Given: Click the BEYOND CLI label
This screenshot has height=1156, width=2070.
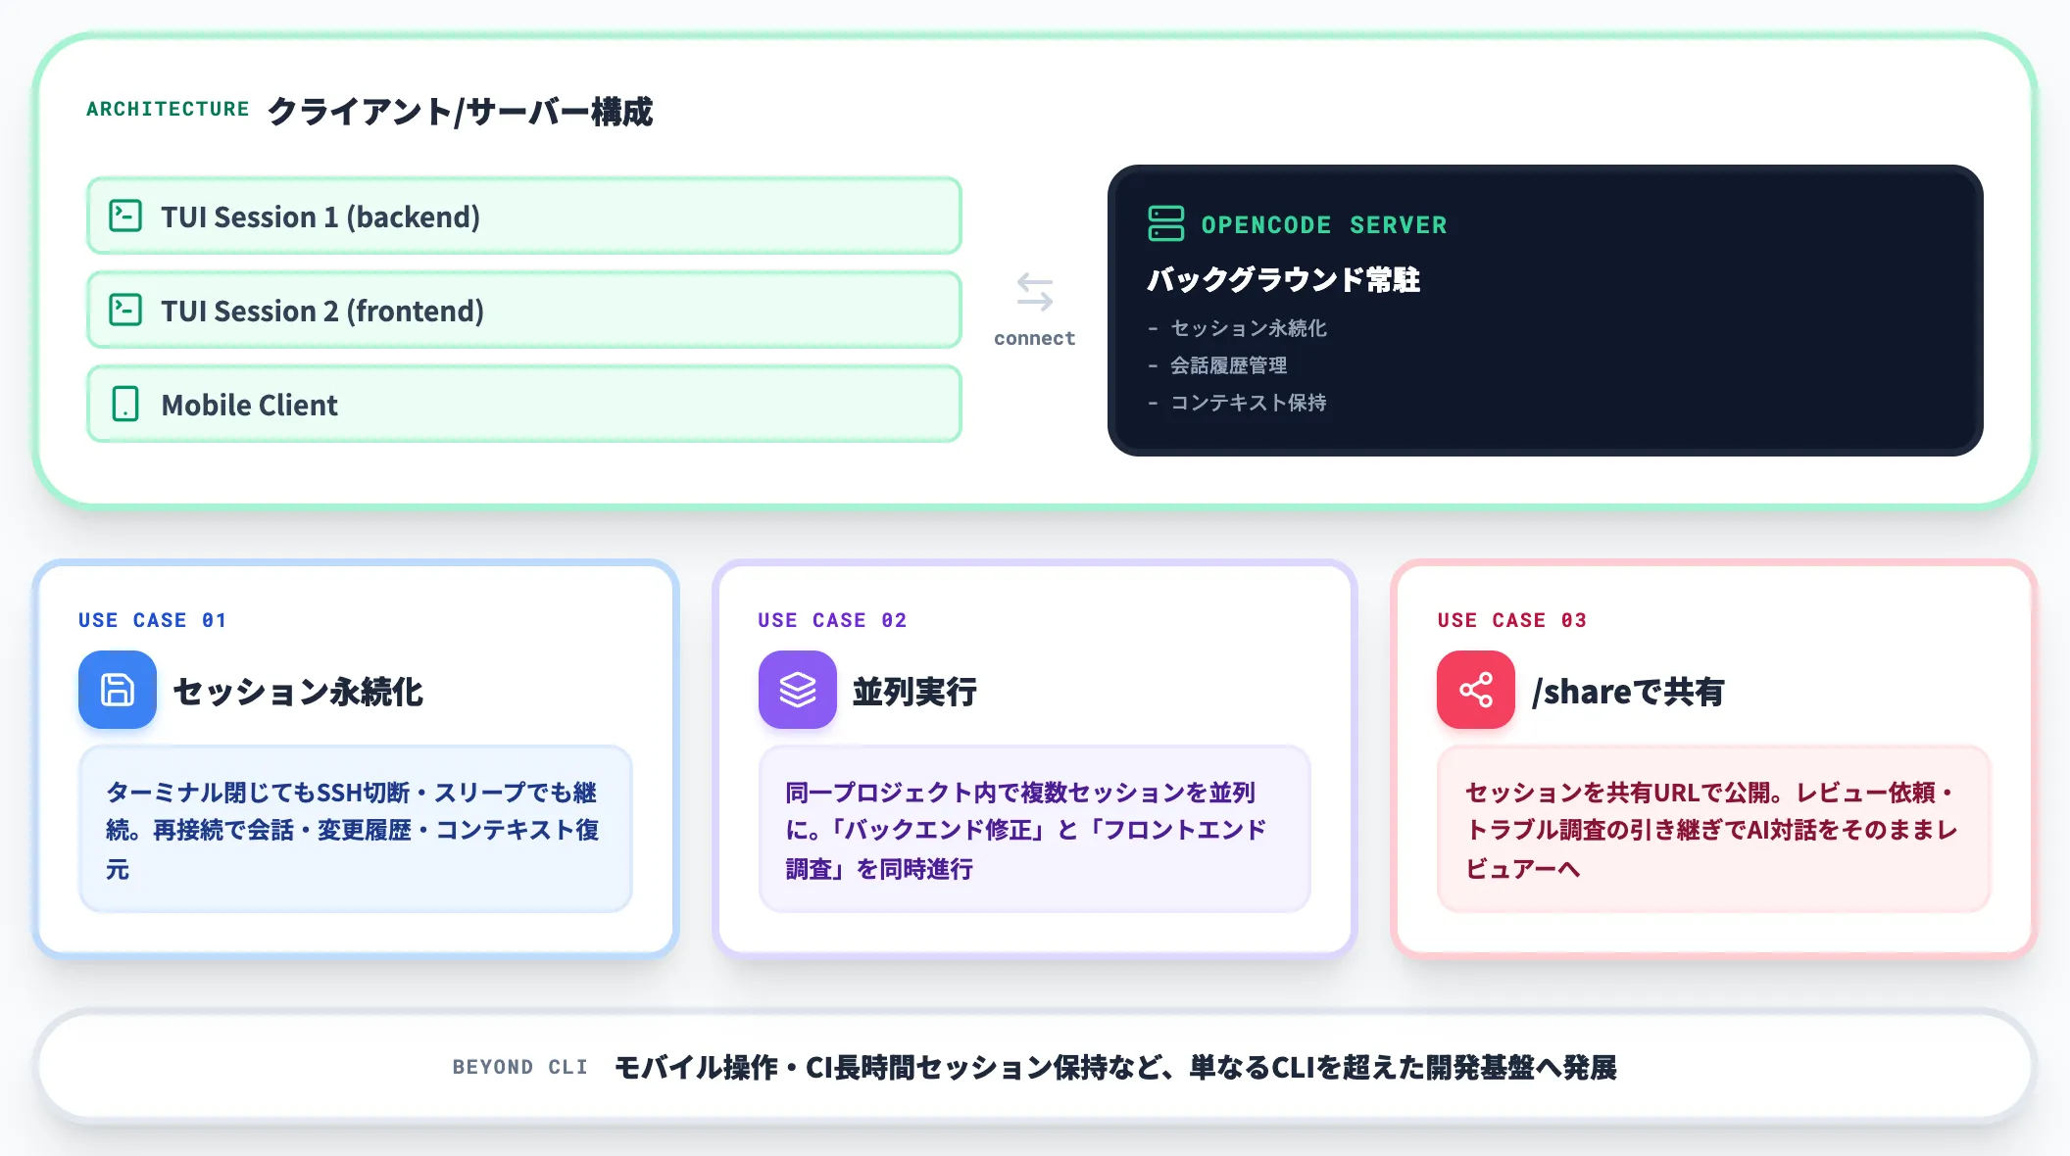Looking at the screenshot, I should tap(520, 1067).
